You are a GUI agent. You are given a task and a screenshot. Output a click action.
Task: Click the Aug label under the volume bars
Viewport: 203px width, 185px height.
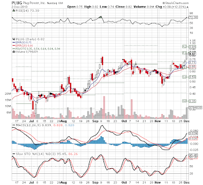point(63,121)
